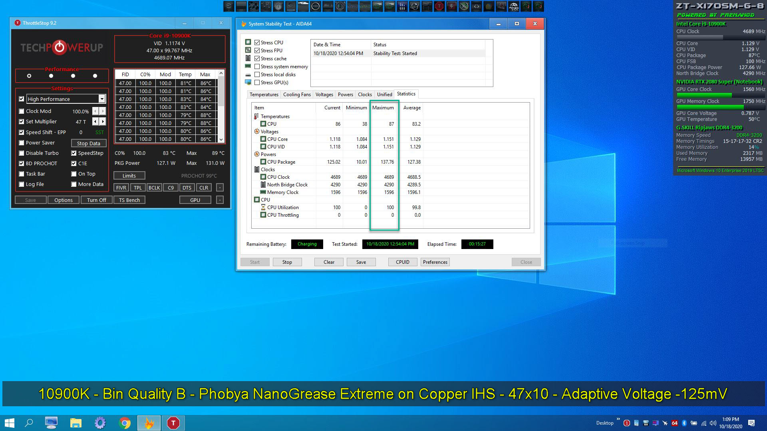Click the TS Bench button
The height and width of the screenshot is (431, 767).
pyautogui.click(x=129, y=200)
